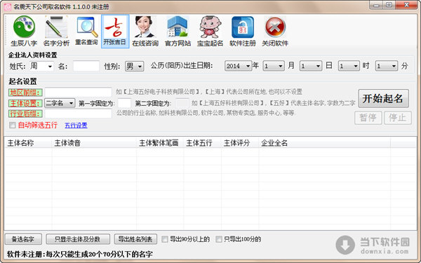
Task: Click the 第一字固定为 input box
Action: click(124, 103)
